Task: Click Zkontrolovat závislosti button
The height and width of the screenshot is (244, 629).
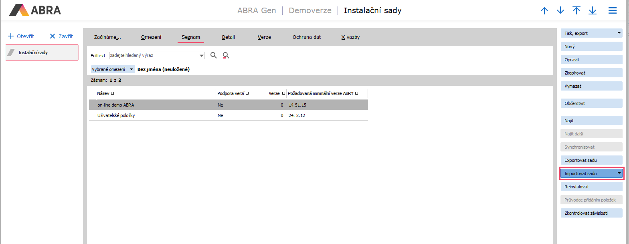Action: pos(592,213)
